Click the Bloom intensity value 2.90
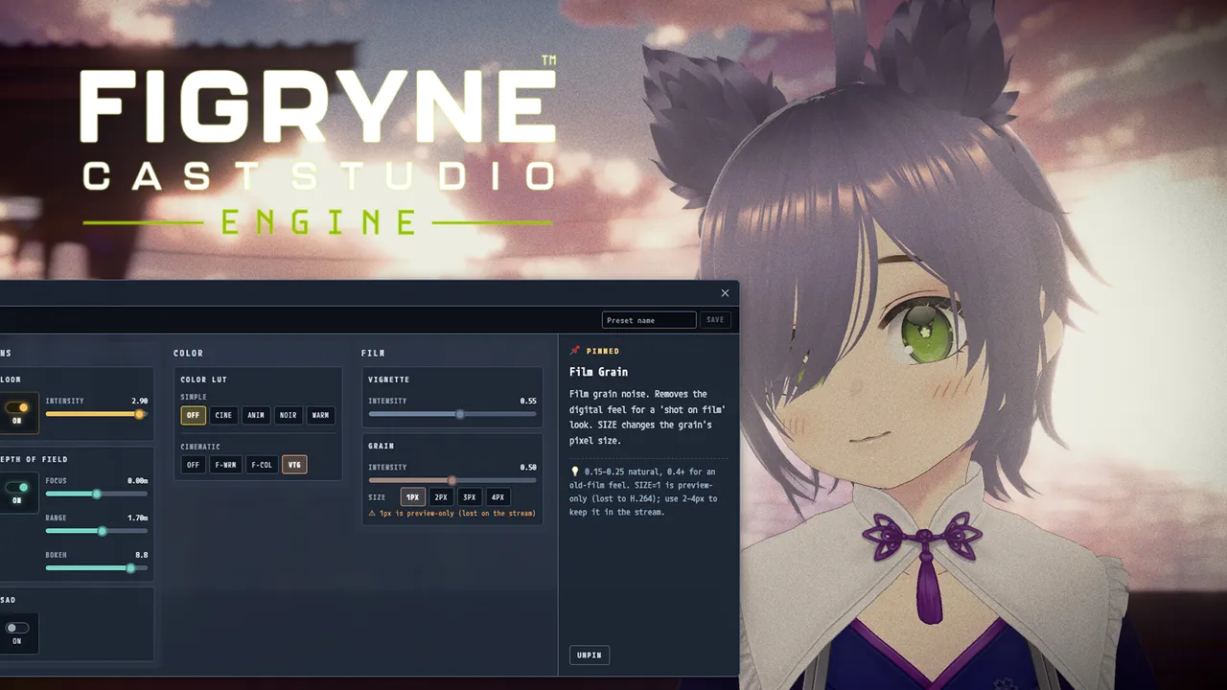Viewport: 1227px width, 690px height. tap(139, 401)
